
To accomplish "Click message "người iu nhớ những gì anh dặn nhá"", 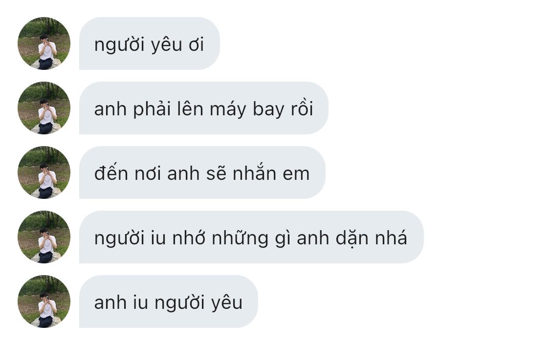I will pyautogui.click(x=251, y=237).
